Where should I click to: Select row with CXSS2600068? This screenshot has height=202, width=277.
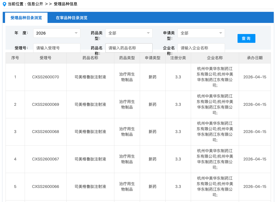[x=45, y=132]
